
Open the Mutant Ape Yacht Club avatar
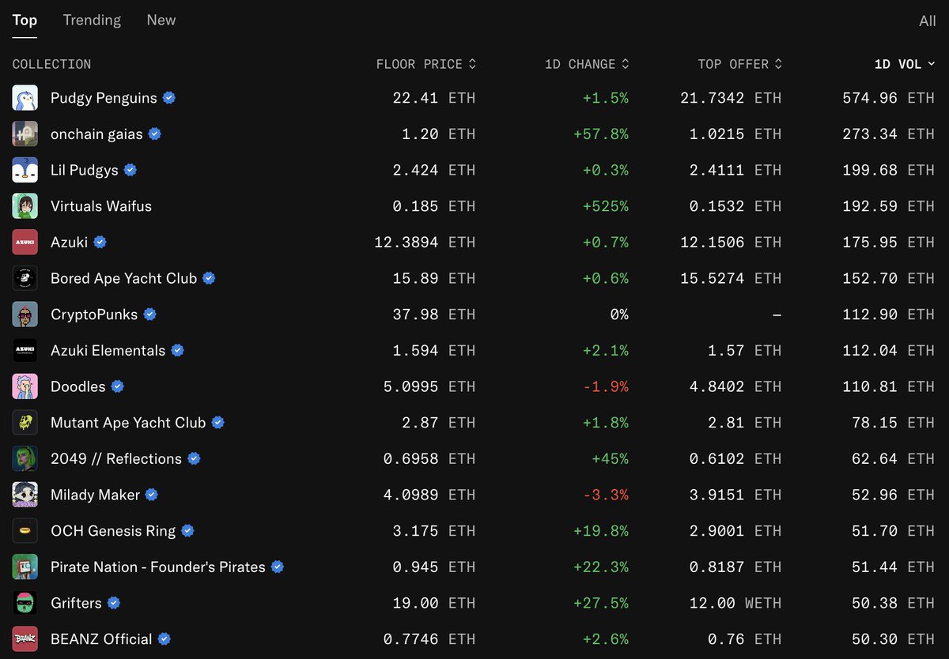pos(25,423)
